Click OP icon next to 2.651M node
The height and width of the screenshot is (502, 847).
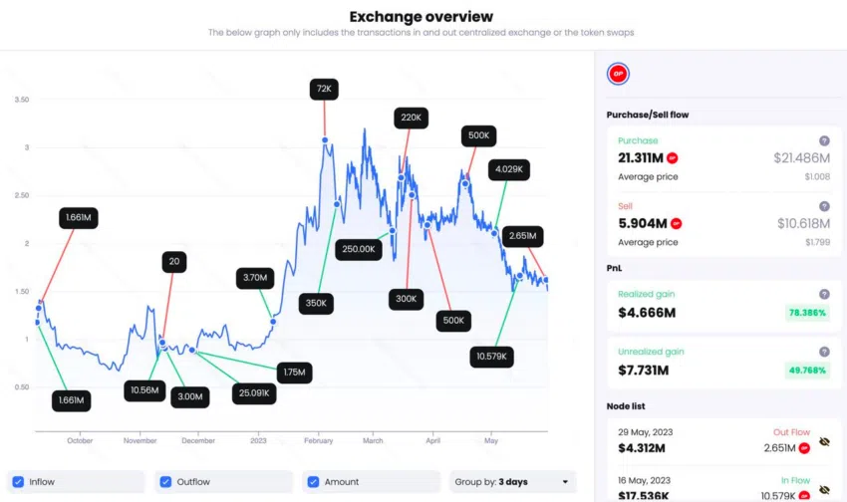pos(804,448)
